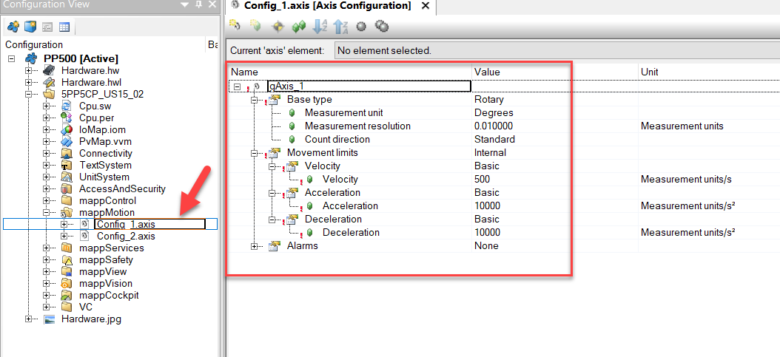Click the PvMap.vvm file icon
The image size is (780, 357).
pyautogui.click(x=66, y=141)
